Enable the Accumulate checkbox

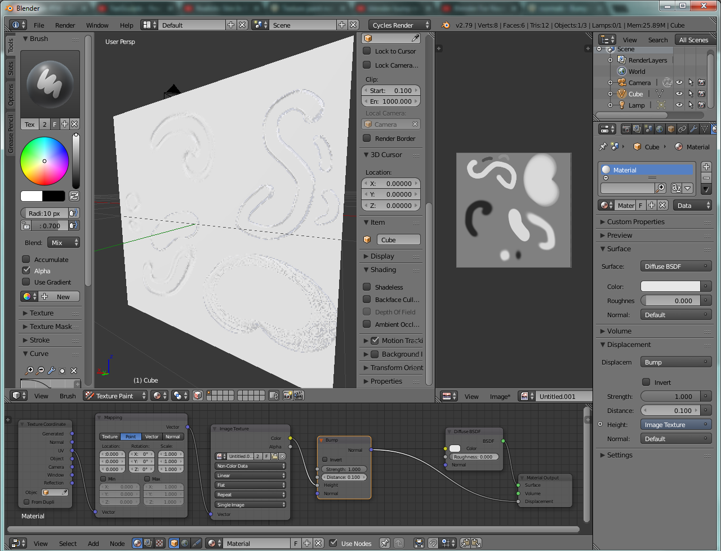click(x=26, y=259)
